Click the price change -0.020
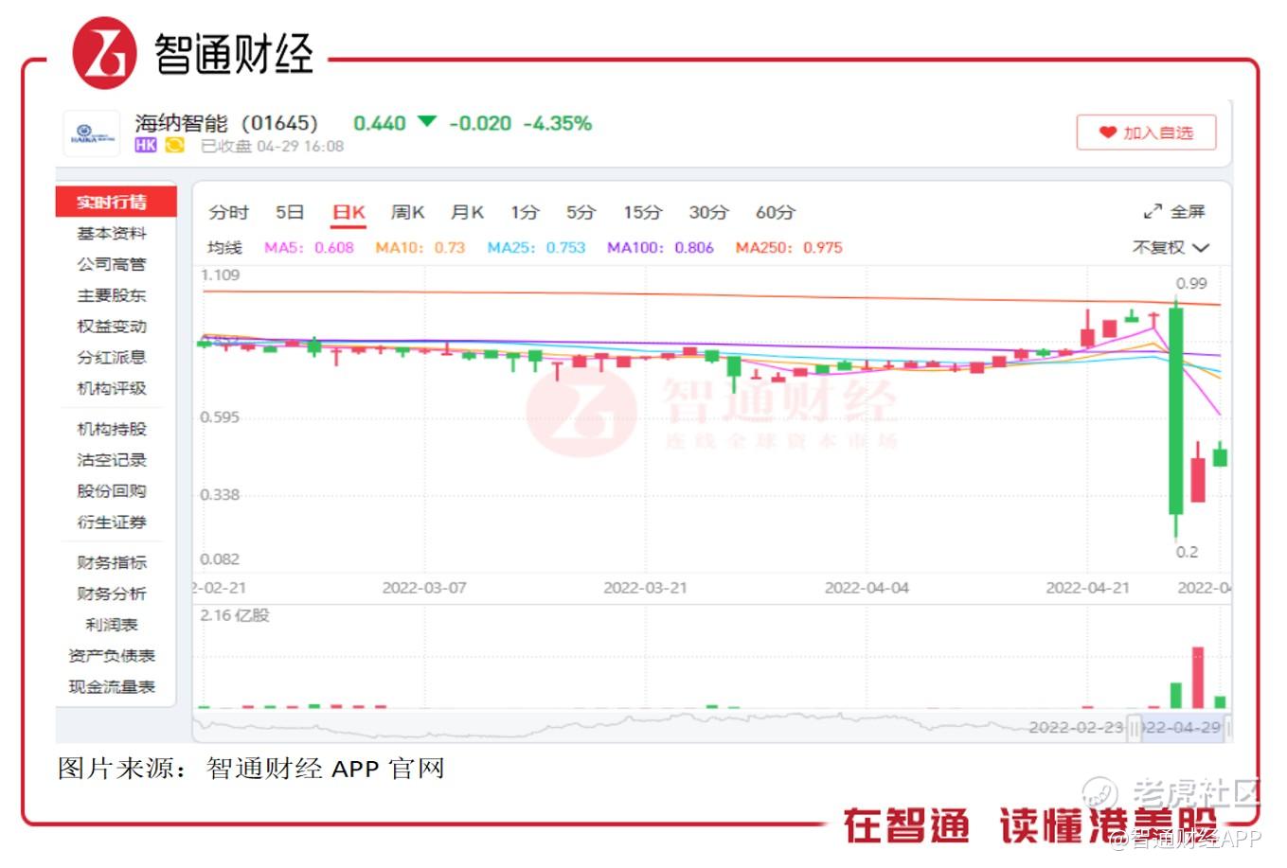 480,123
